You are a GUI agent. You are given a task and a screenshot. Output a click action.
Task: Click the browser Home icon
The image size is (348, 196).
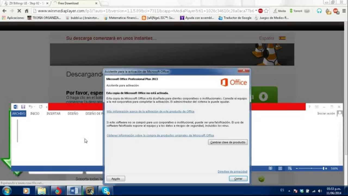(27, 11)
